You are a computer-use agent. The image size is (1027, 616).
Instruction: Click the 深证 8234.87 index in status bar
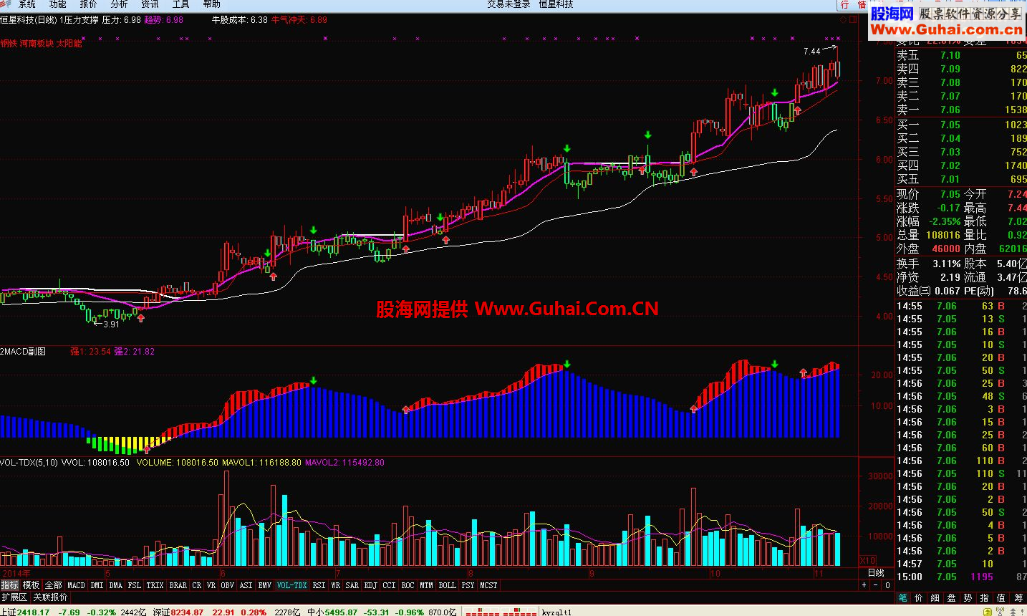pyautogui.click(x=178, y=612)
